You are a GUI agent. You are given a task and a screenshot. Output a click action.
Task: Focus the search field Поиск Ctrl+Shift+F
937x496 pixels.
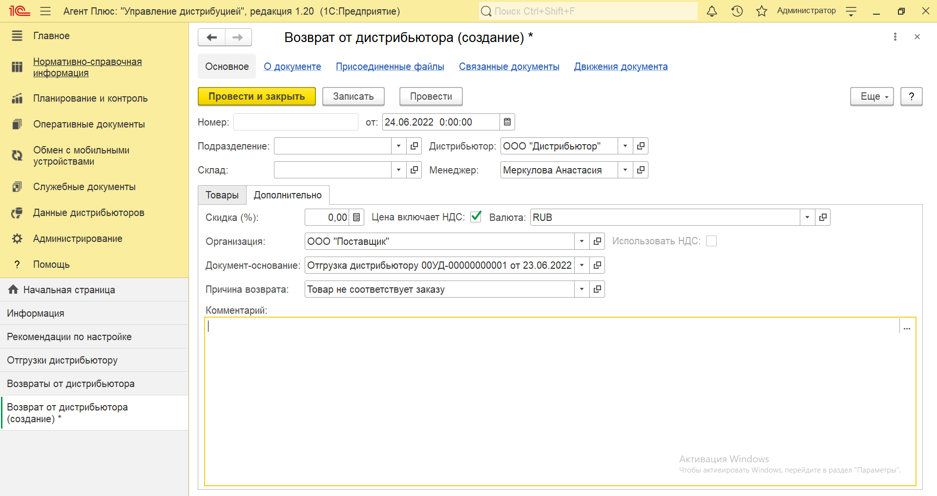[588, 11]
